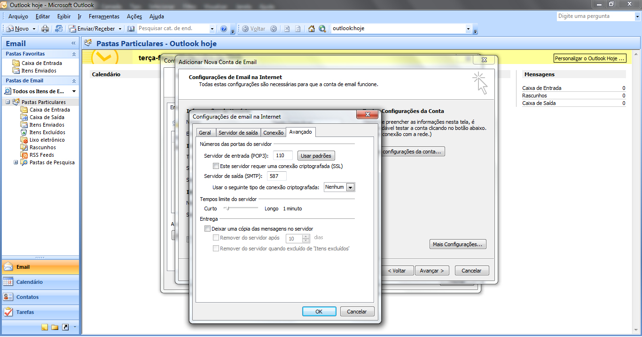The width and height of the screenshot is (642, 337).
Task: Open Todos os Itens de Email dropdown
Action: point(74,91)
